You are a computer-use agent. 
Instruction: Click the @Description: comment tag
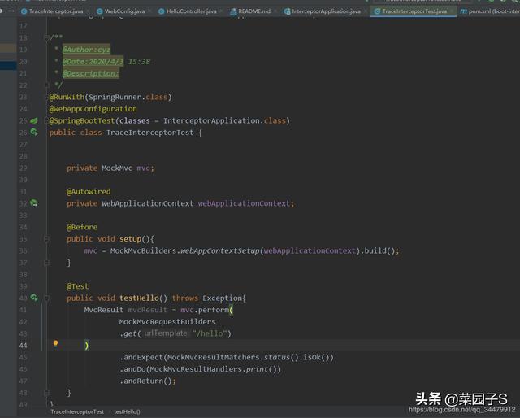tap(90, 73)
